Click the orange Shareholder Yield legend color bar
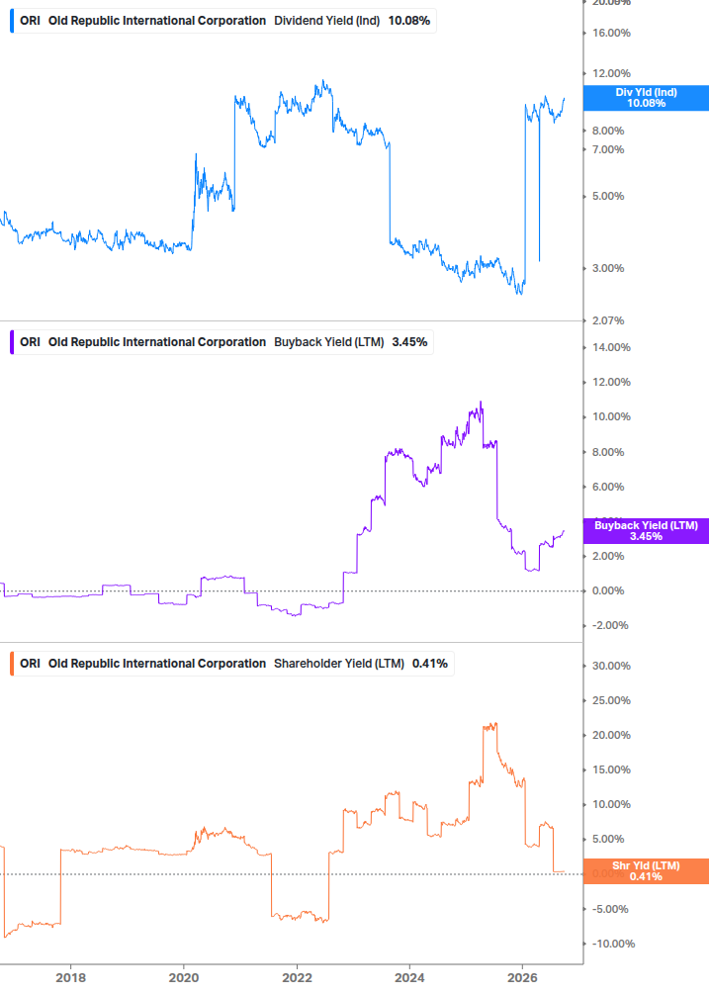The image size is (709, 994). point(12,664)
